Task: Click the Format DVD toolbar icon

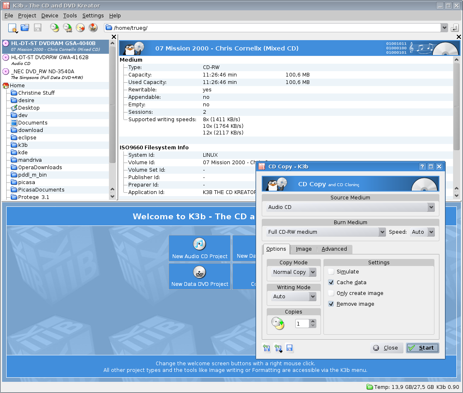Action: pos(93,28)
